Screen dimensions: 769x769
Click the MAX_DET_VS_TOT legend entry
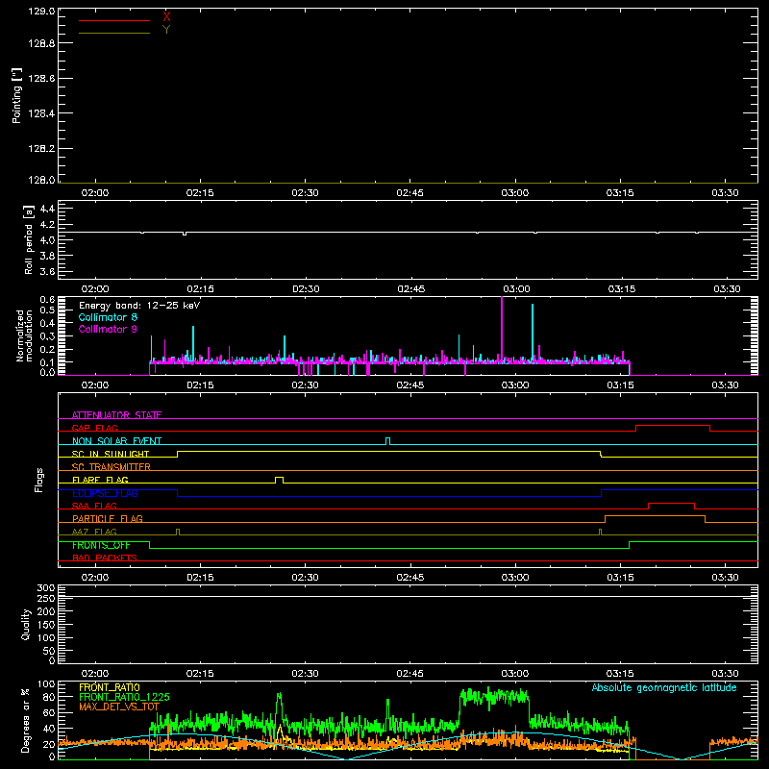(x=119, y=707)
